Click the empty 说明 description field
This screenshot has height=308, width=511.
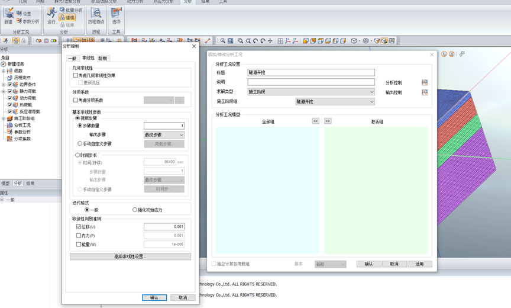tap(311, 82)
